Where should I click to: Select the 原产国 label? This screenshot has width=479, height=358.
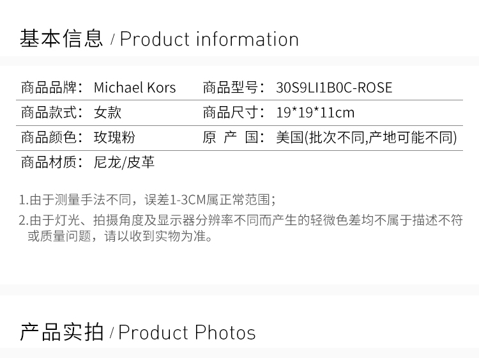(x=234, y=138)
